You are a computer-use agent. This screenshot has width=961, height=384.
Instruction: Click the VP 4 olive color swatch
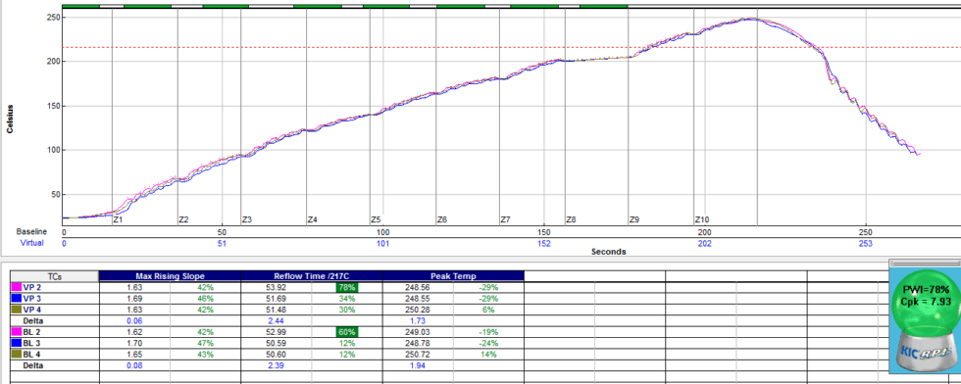click(x=16, y=310)
